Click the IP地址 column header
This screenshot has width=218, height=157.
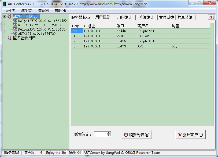(x=99, y=26)
